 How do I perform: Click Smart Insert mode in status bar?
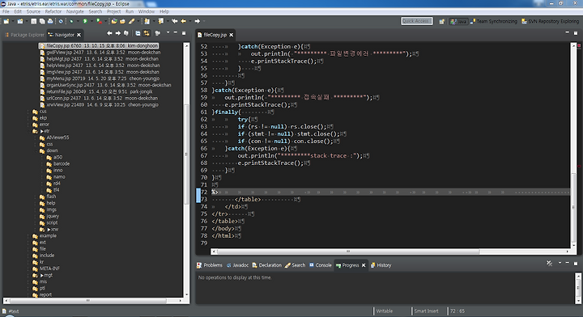point(426,311)
